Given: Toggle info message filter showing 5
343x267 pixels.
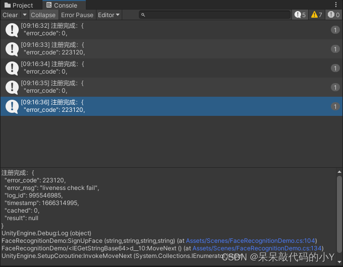Looking at the screenshot, I should pos(300,15).
